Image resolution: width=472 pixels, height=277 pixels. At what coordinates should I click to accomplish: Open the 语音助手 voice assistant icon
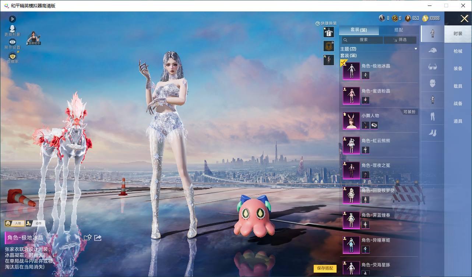pos(34,38)
